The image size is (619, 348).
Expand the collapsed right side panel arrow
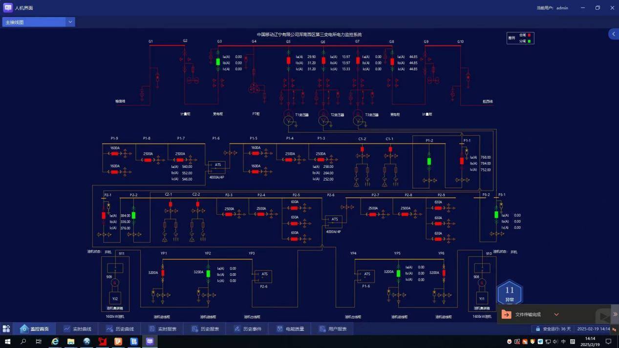click(613, 34)
